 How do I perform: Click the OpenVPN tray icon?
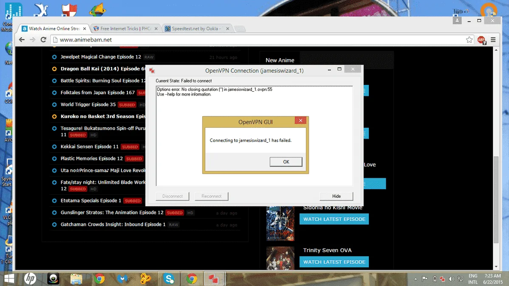click(442, 279)
